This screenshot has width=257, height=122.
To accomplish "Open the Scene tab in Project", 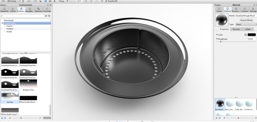I will point(219,10).
